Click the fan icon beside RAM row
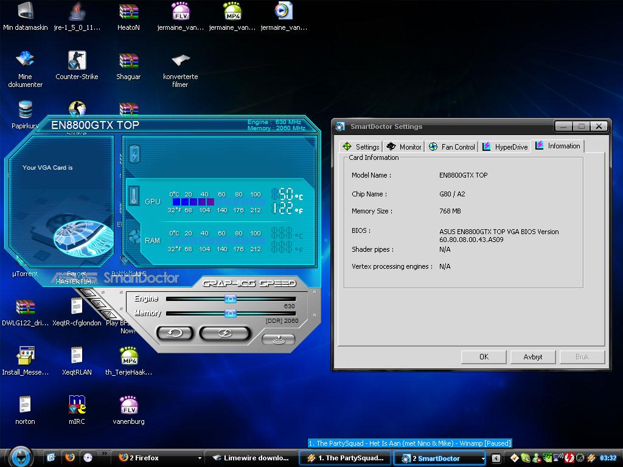 tap(134, 237)
